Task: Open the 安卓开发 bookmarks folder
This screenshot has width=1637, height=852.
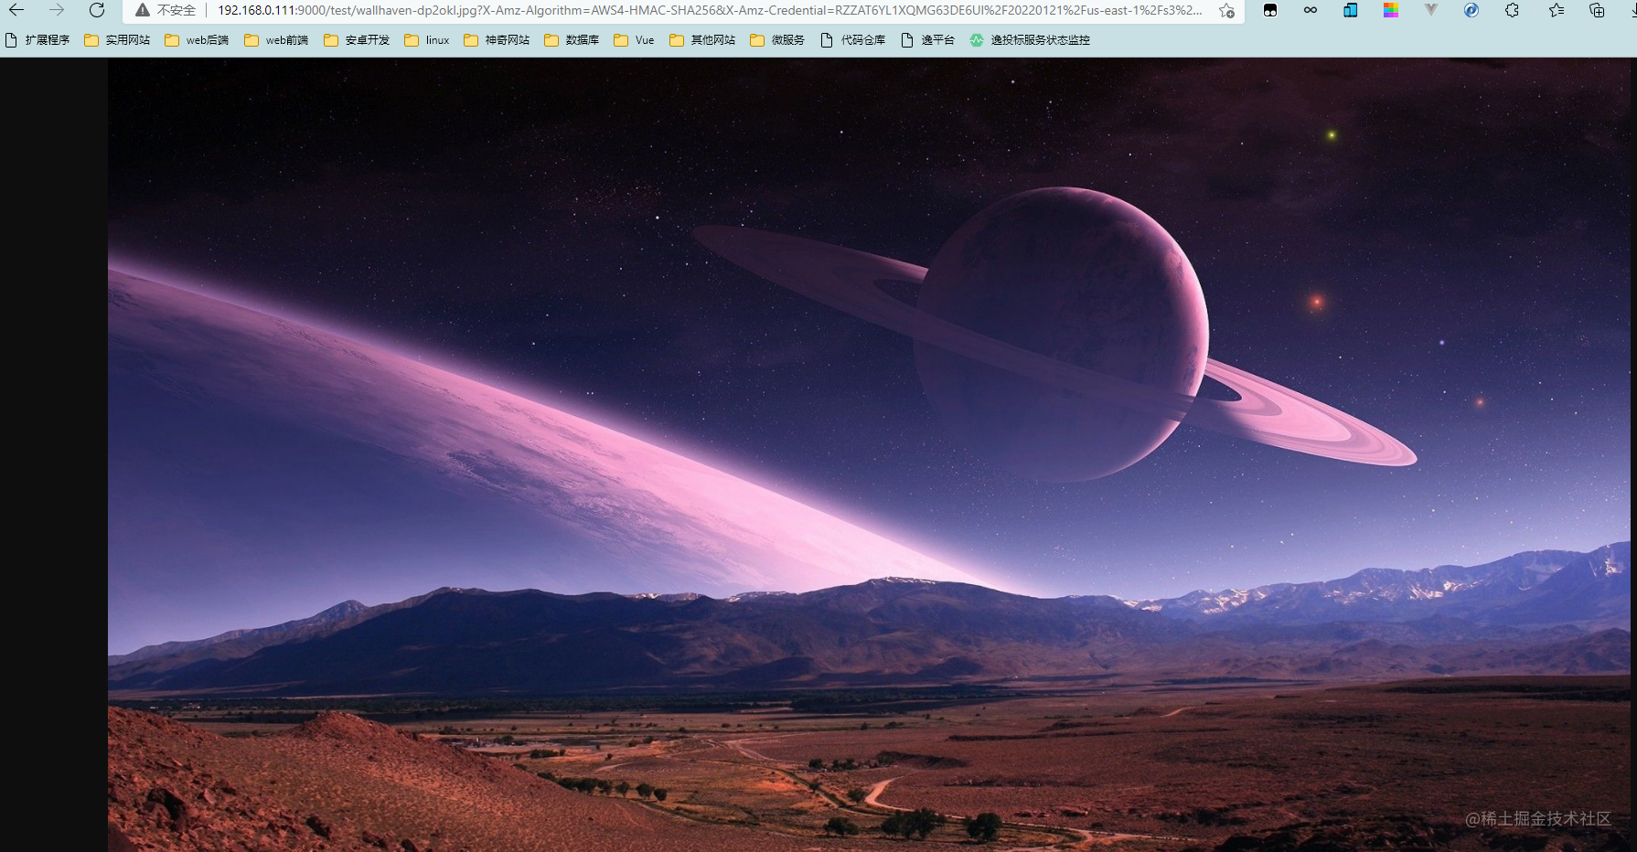Action: pos(357,40)
